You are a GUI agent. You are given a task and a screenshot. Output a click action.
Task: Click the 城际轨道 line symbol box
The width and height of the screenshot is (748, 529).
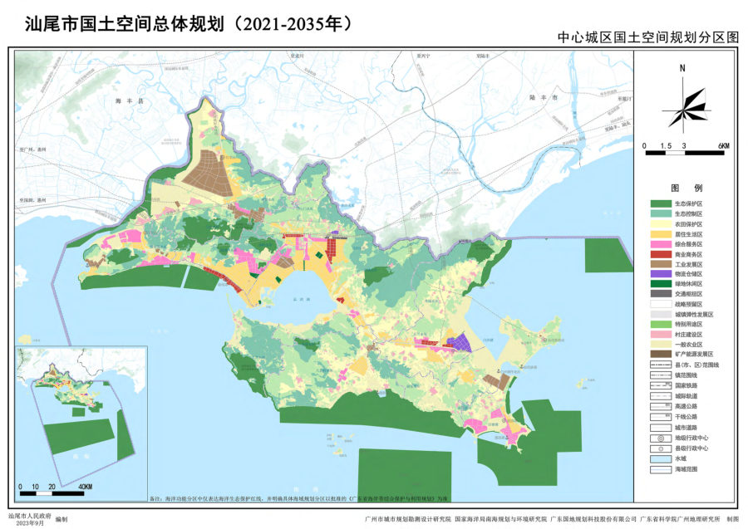[660, 396]
